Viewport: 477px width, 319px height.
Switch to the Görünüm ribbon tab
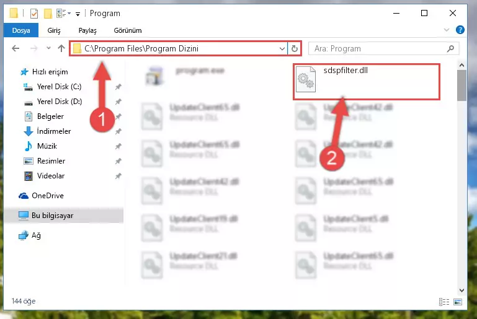pos(127,30)
